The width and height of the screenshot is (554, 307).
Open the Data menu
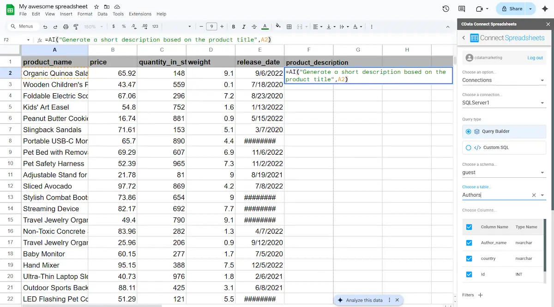click(102, 14)
